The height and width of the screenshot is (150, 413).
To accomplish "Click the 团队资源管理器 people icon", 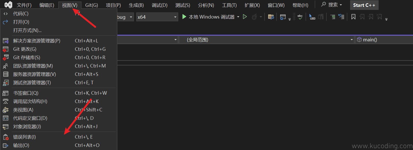I will click(6, 66).
